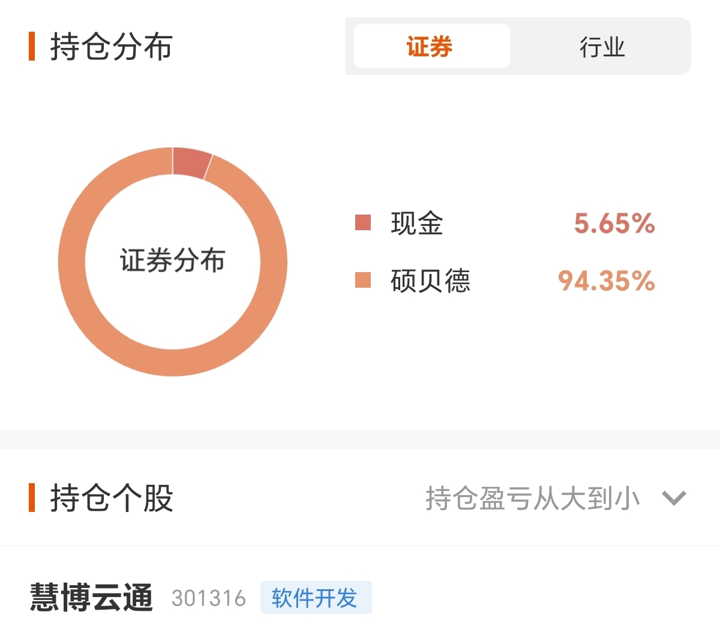Click the 软件开发 industry tag
Viewport: 720px width, 633px height.
[316, 598]
